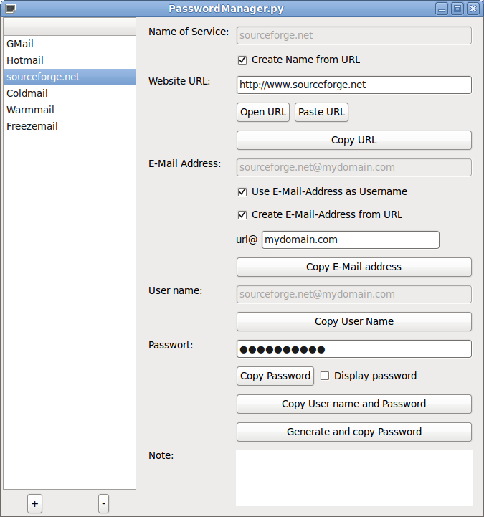Minimize the PasswordManager.py window
The height and width of the screenshot is (517, 484).
(442, 9)
